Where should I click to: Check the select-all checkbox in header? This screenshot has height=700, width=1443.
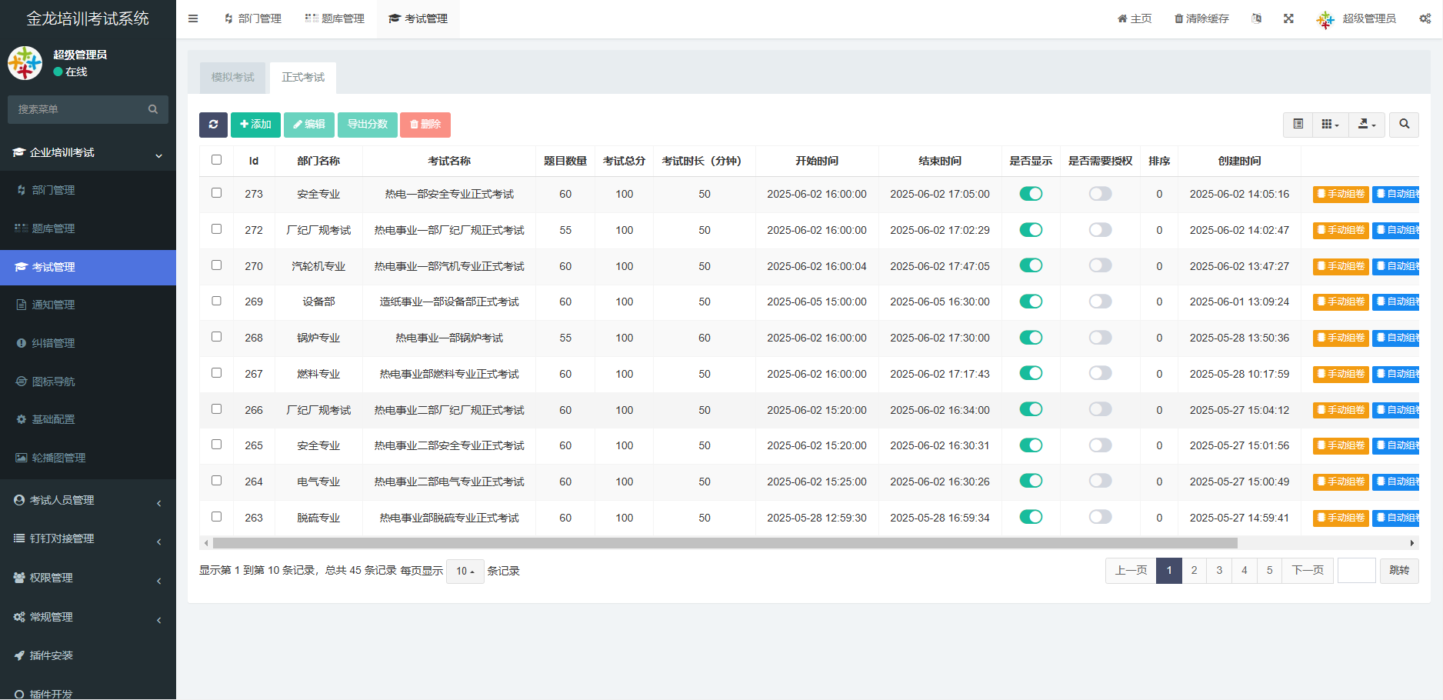pyautogui.click(x=216, y=160)
